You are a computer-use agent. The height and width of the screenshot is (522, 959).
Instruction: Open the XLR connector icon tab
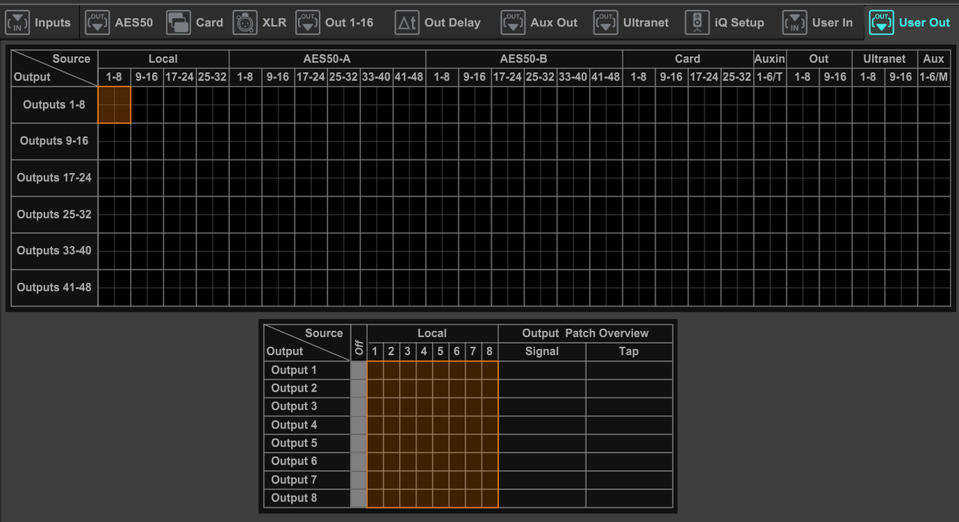(x=259, y=22)
